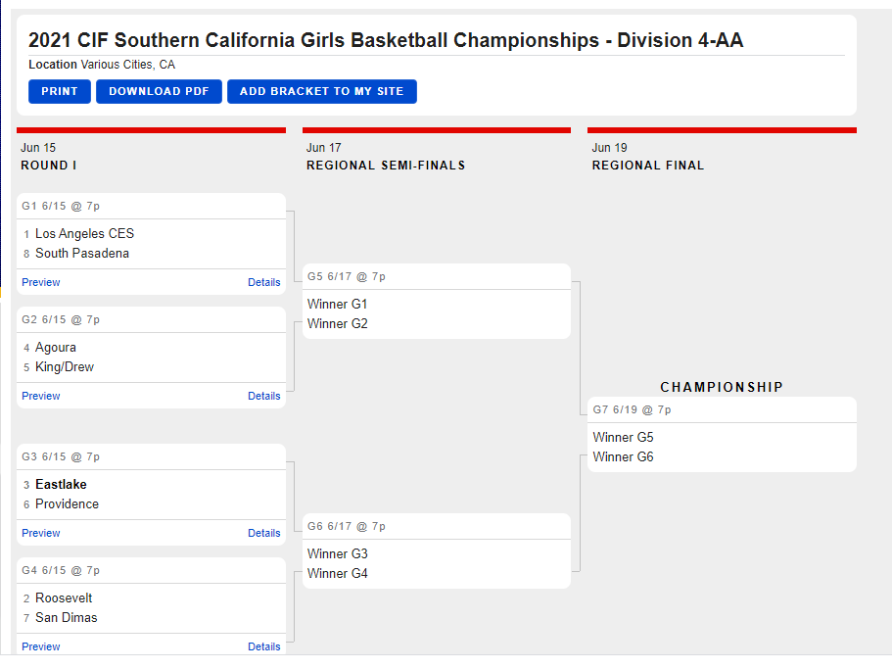Click the G5 semi-final game box

coord(437,302)
